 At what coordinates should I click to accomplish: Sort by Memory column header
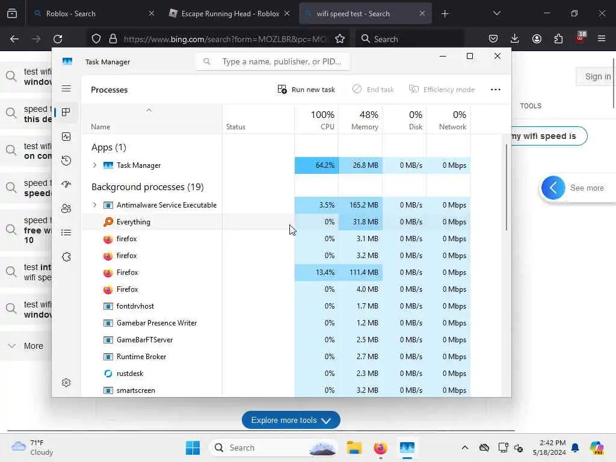(361, 120)
